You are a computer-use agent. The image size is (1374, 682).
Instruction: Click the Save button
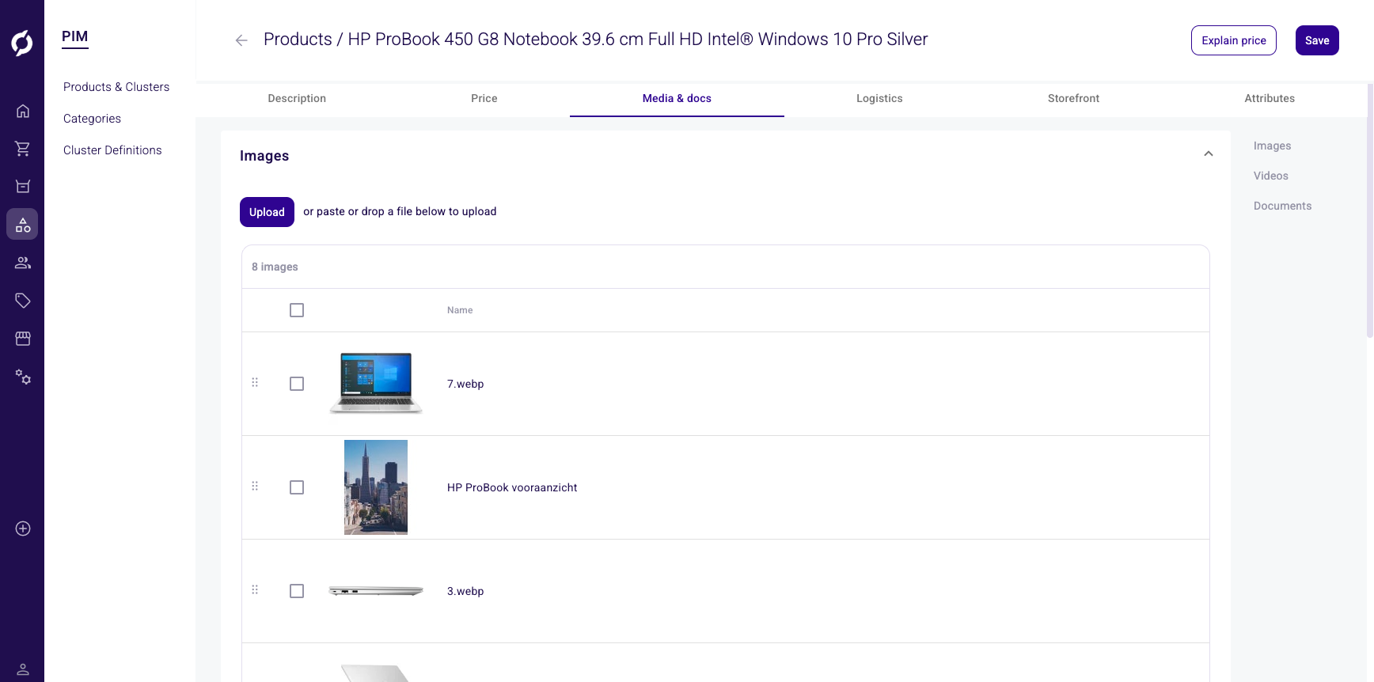(1317, 40)
